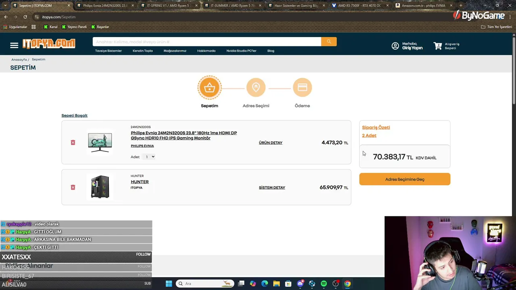
Task: Click the Sipariş Özeti heading link
Action: (x=376, y=127)
